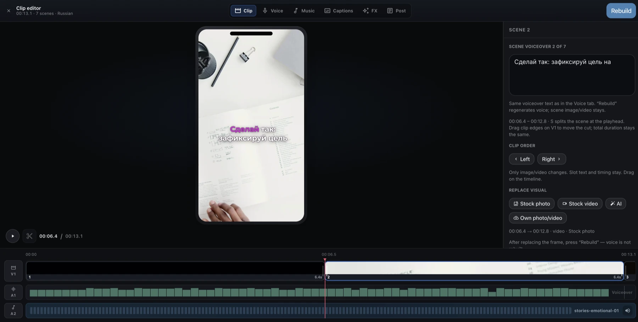Click the REPLACE VISUAL heading
Screen dimensions: 638x322
click(x=528, y=190)
